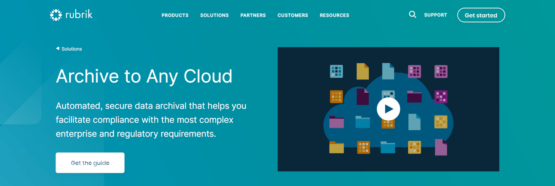This screenshot has width=555, height=186.
Task: Click the video thumbnail with cloud illustration
Action: point(388,109)
